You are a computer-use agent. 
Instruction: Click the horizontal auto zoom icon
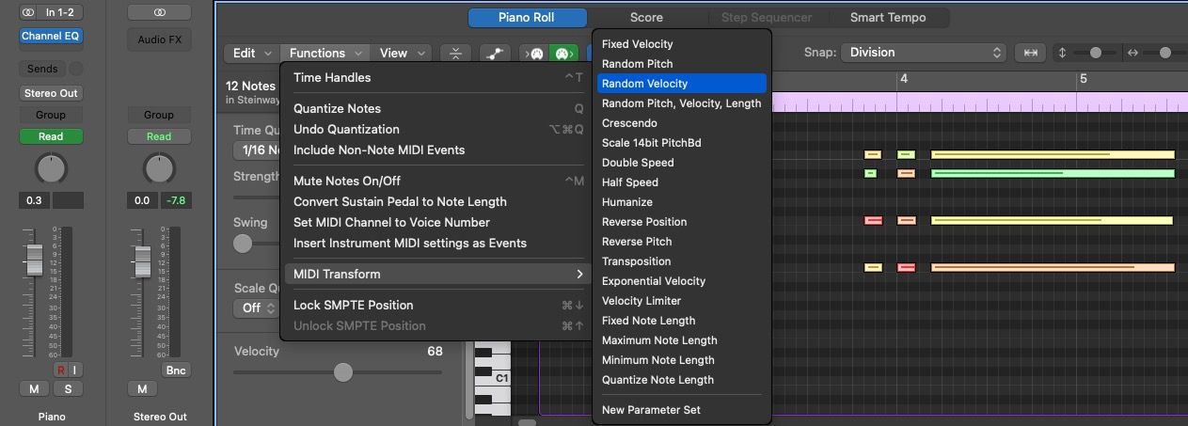click(1031, 54)
